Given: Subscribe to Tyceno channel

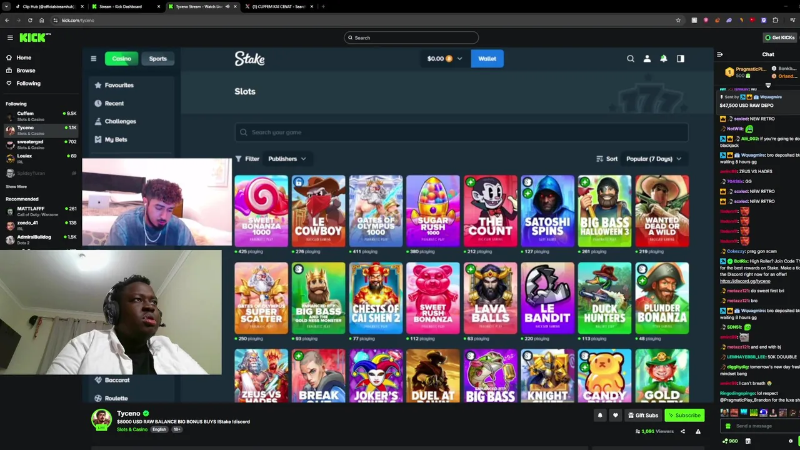Looking at the screenshot, I should [x=684, y=415].
